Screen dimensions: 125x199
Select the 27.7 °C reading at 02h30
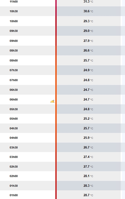click(88, 167)
